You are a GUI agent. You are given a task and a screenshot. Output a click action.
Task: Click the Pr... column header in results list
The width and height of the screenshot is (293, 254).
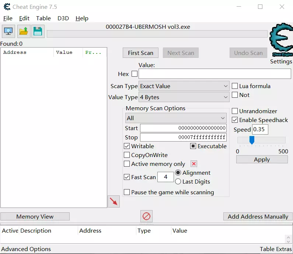click(94, 52)
